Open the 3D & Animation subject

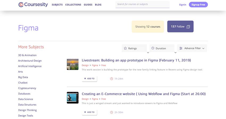(27, 55)
